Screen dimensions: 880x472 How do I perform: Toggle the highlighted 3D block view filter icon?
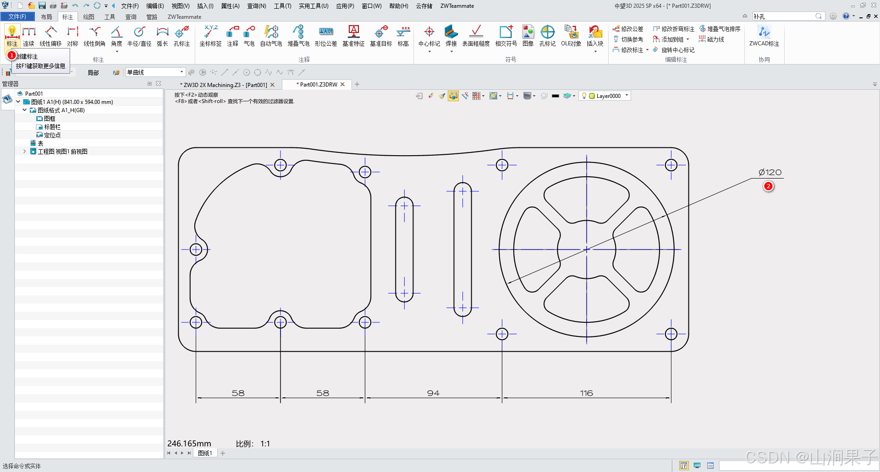click(453, 96)
